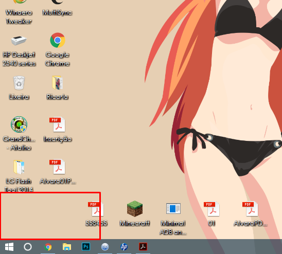Select the GrandCh... Atalho shortcut
The image size is (282, 254).
click(x=19, y=133)
